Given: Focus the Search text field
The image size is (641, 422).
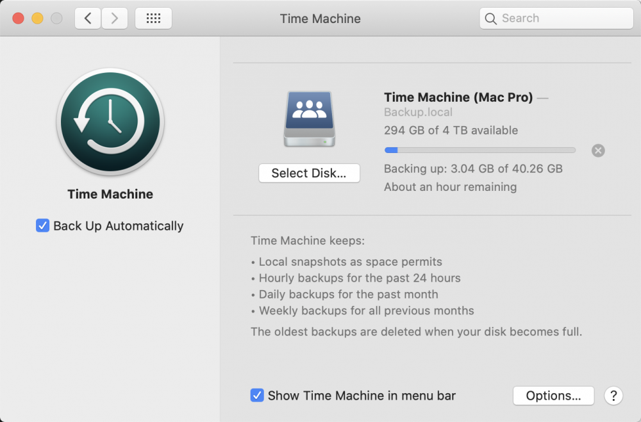Looking at the screenshot, I should pyautogui.click(x=556, y=19).
